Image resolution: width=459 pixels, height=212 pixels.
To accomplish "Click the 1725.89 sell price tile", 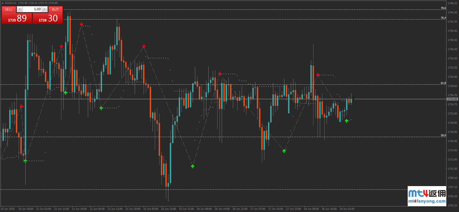I will pos(17,19).
